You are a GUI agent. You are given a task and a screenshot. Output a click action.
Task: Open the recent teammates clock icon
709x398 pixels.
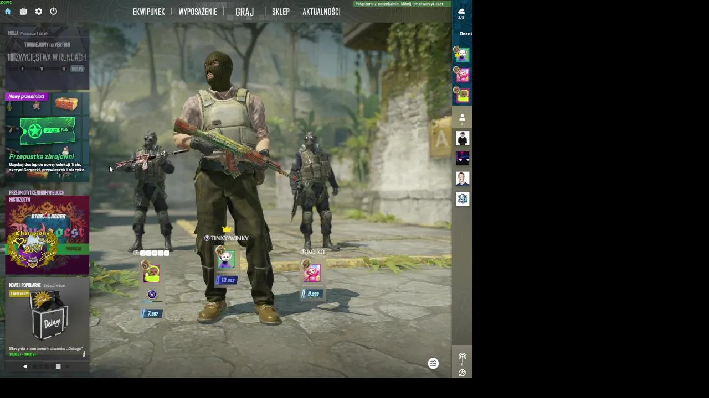(462, 373)
